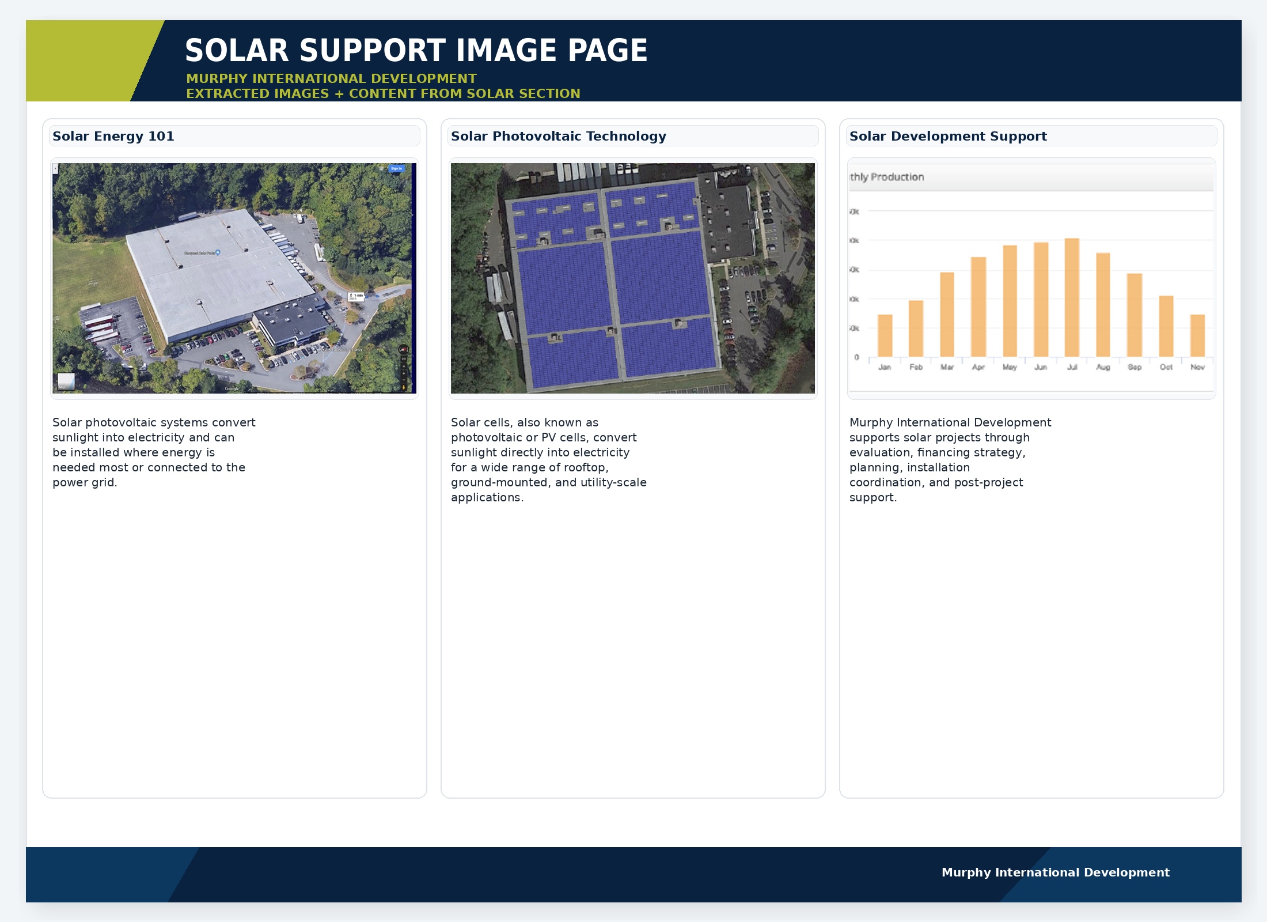Viewport: 1267px width, 922px height.
Task: Click the 'Mar' axis label
Action: [947, 367]
